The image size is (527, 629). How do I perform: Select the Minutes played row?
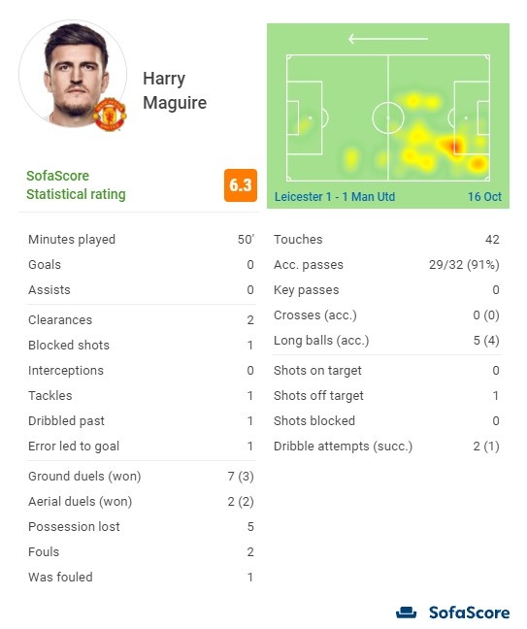(x=141, y=240)
